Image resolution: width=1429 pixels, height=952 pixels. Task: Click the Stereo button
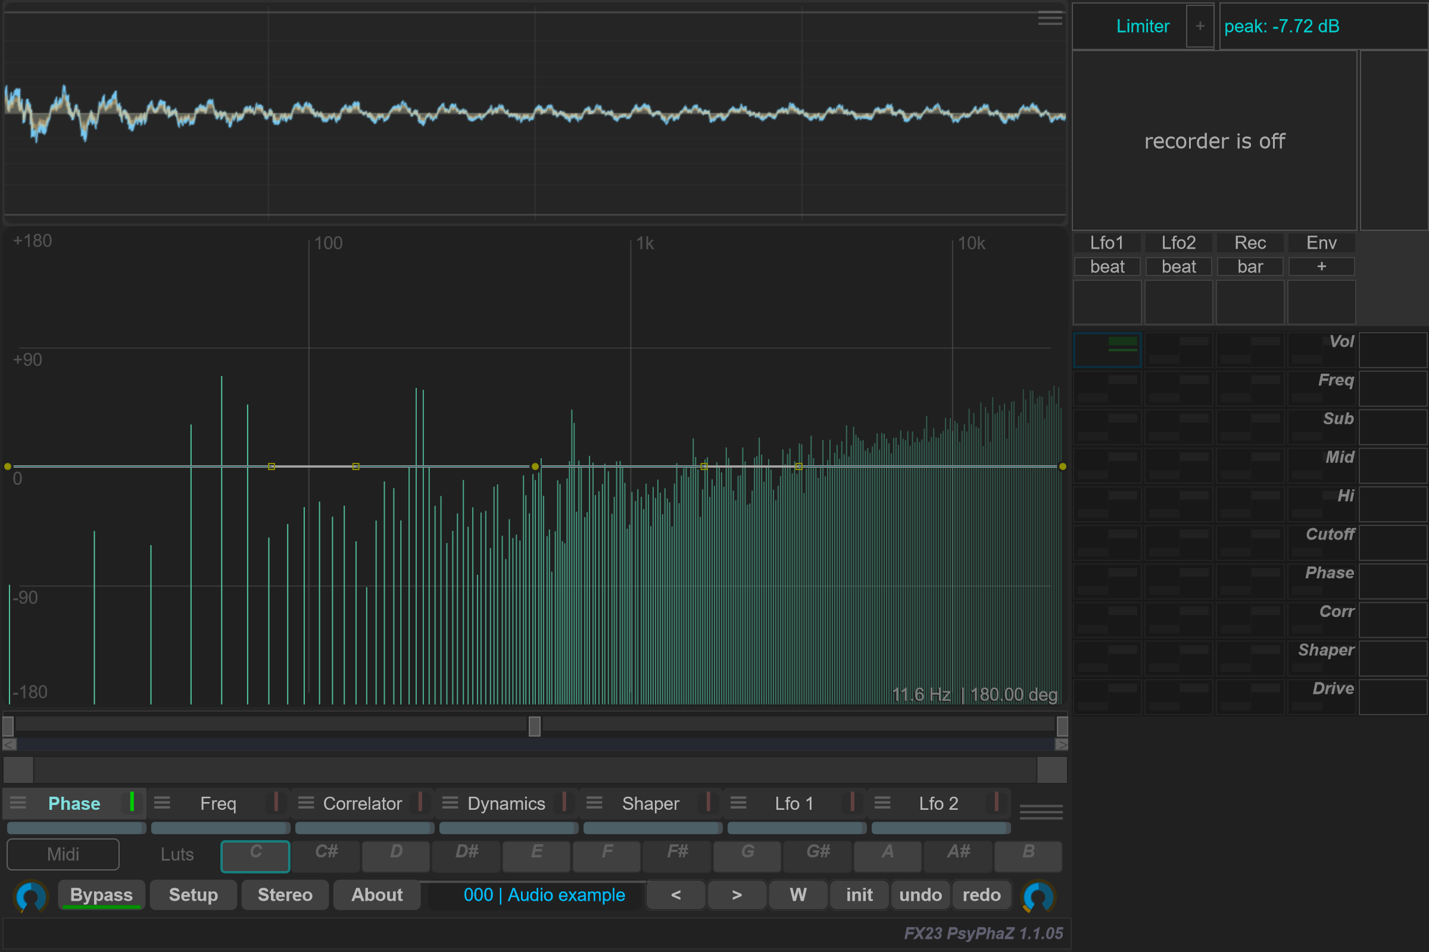coord(285,895)
